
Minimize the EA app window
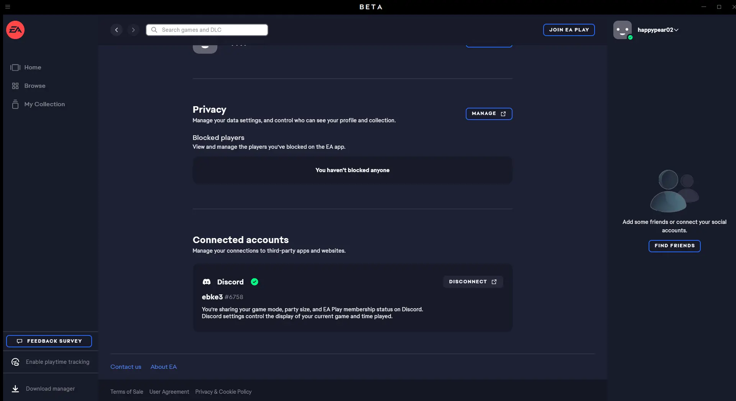(704, 7)
